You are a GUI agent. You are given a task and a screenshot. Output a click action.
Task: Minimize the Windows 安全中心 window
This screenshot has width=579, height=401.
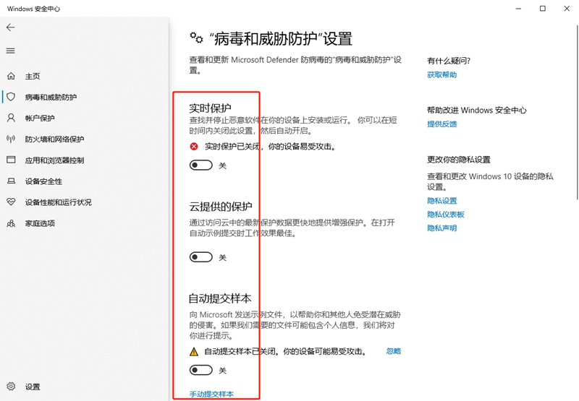518,9
